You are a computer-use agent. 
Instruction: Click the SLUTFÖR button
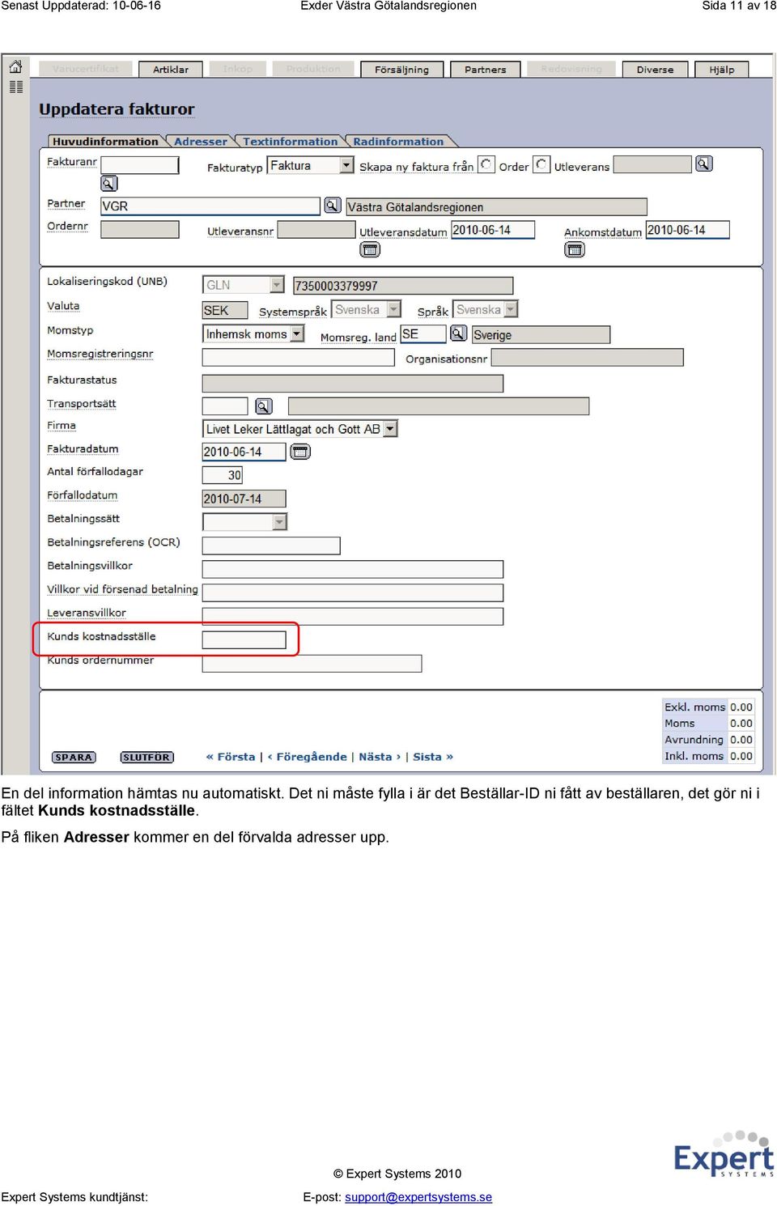click(x=146, y=758)
